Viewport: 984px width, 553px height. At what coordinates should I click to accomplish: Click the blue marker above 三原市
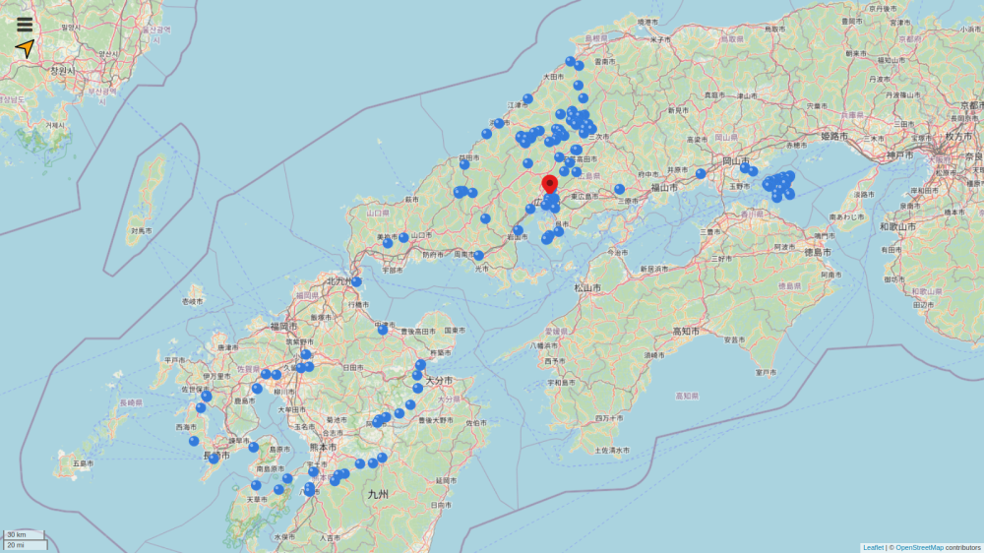[619, 189]
